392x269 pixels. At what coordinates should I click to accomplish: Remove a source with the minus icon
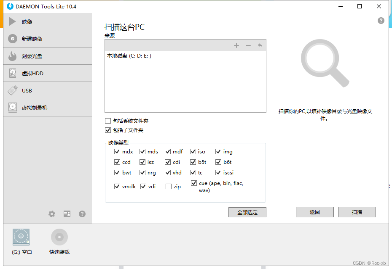pos(248,45)
